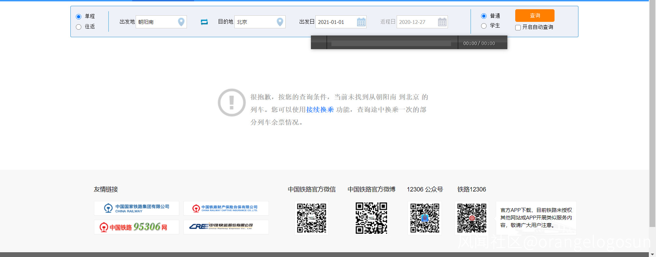Open the departure date calendar icon
656x257 pixels.
(361, 22)
